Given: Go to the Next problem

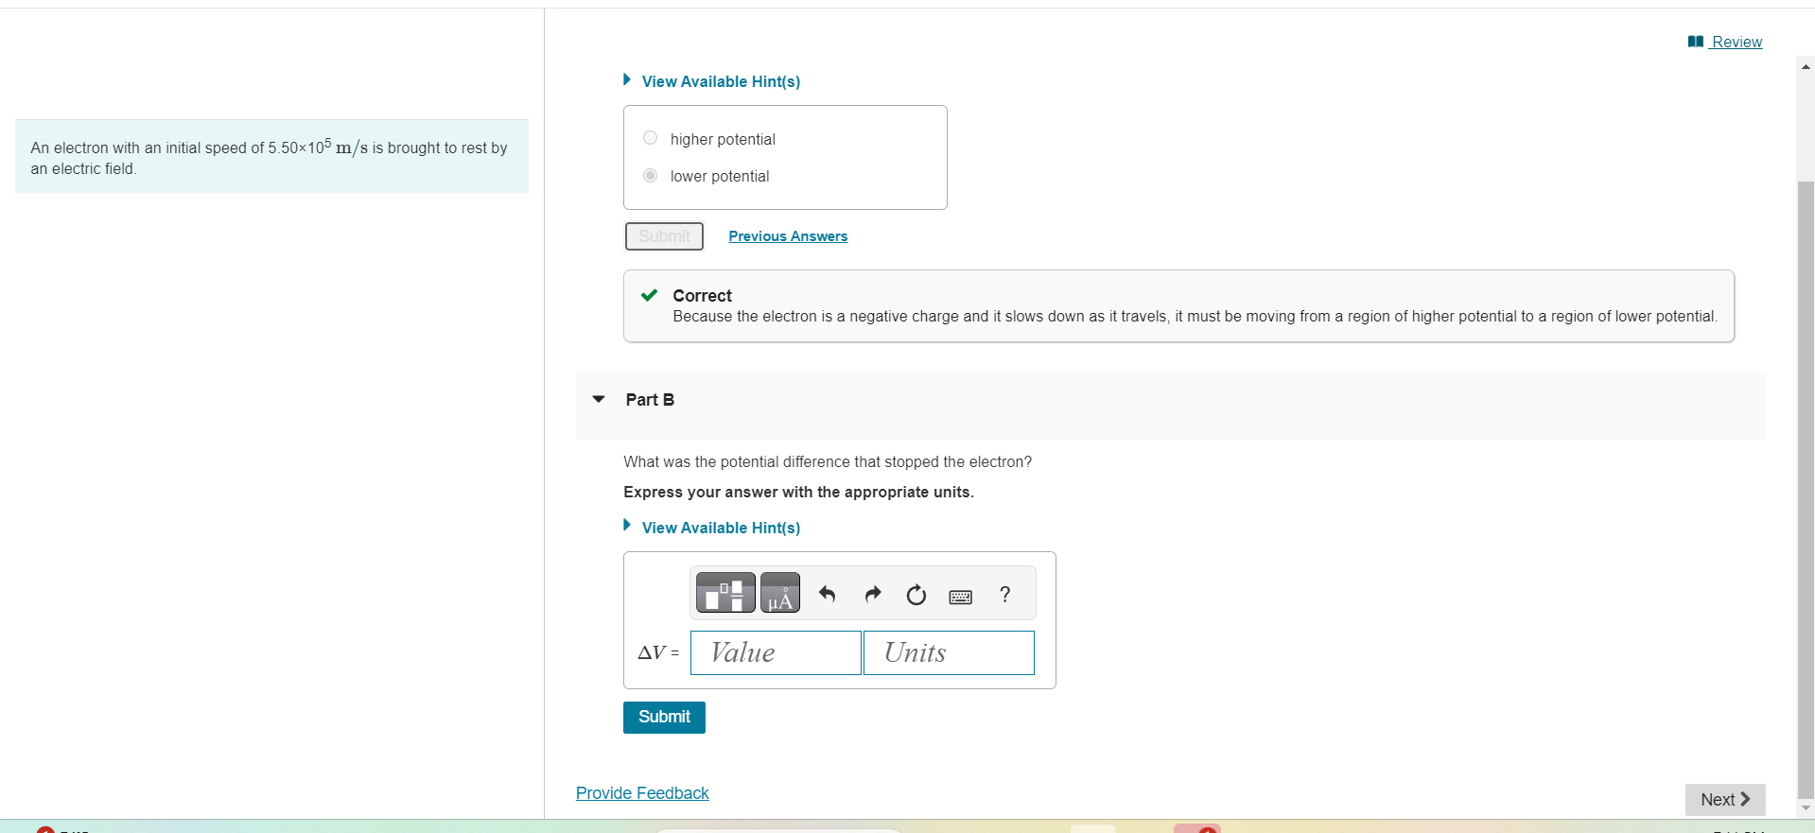Looking at the screenshot, I should tap(1725, 800).
